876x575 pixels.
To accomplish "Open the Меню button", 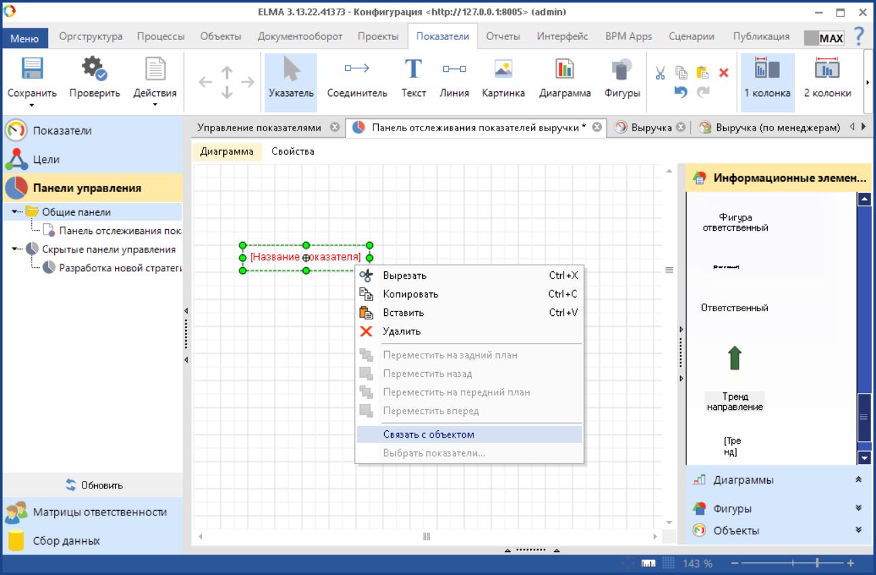I will pyautogui.click(x=25, y=38).
